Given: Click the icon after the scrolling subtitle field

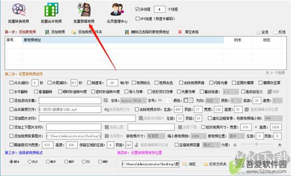Looking at the screenshot, I should pyautogui.click(x=106, y=100).
